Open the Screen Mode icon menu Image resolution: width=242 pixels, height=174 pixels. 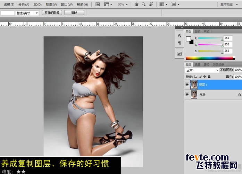point(175,5)
